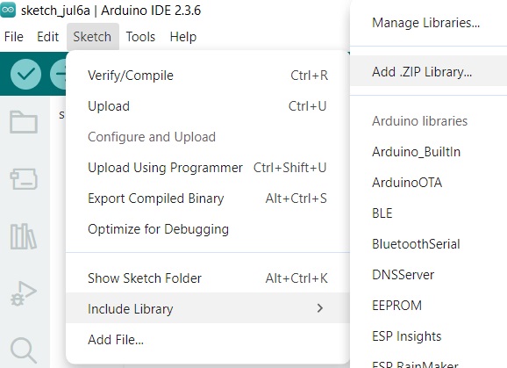Open the Sketchbook folder sidebar icon

click(24, 122)
